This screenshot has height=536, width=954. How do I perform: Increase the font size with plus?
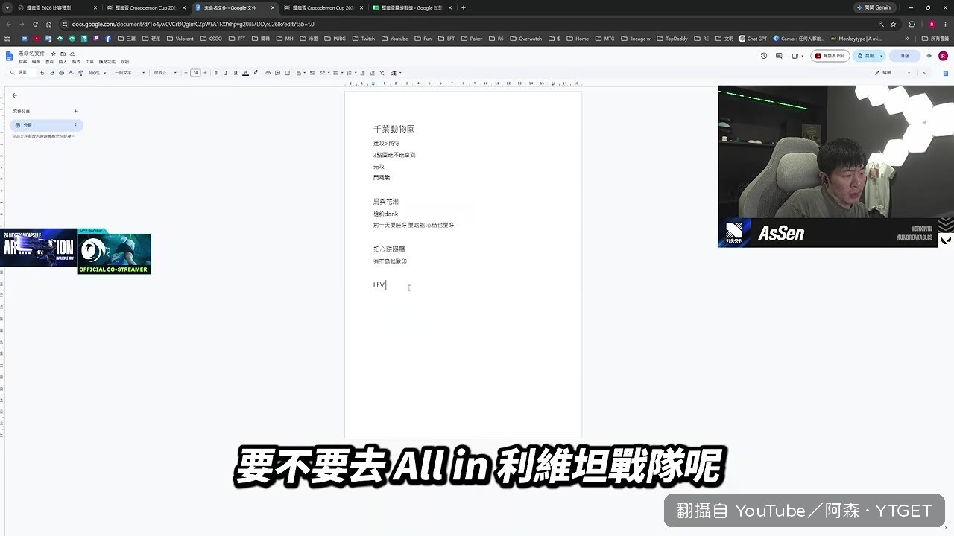pos(206,73)
